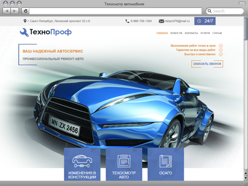Click the vertical scrollbar thumb

[246, 29]
